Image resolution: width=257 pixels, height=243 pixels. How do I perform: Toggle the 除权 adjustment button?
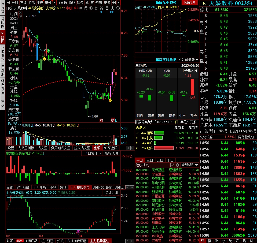click(x=80, y=3)
